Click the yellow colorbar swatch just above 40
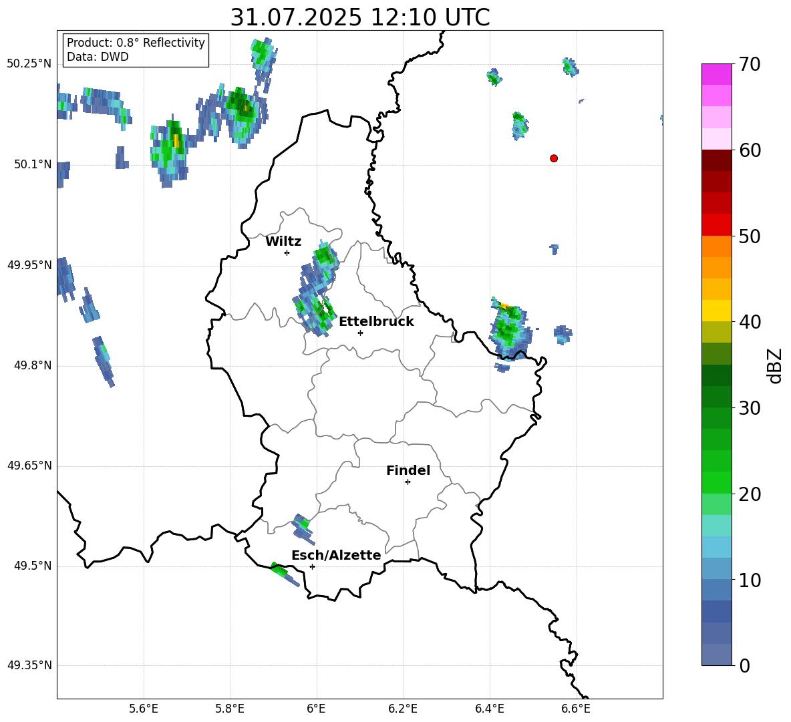 click(716, 311)
